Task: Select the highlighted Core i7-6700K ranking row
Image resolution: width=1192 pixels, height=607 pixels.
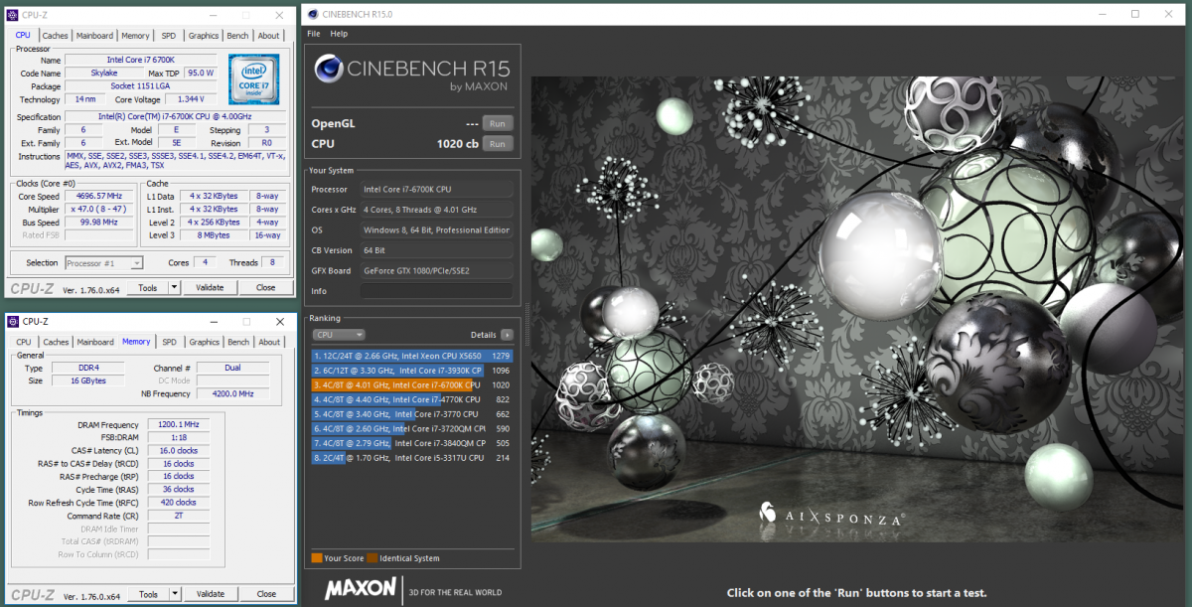Action: click(x=412, y=384)
